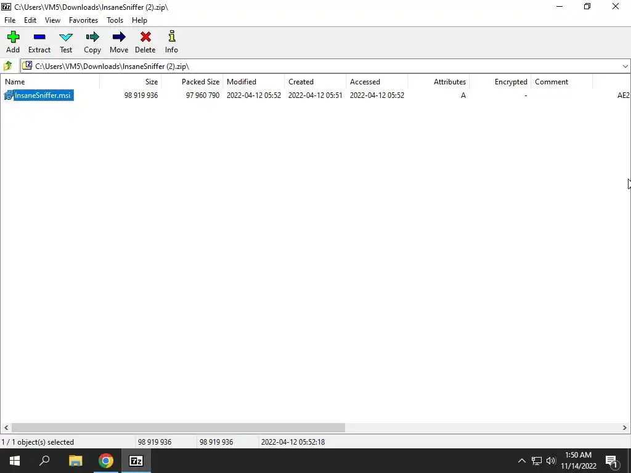Image resolution: width=631 pixels, height=473 pixels.
Task: Click the Move toolbar icon
Action: coord(119,37)
